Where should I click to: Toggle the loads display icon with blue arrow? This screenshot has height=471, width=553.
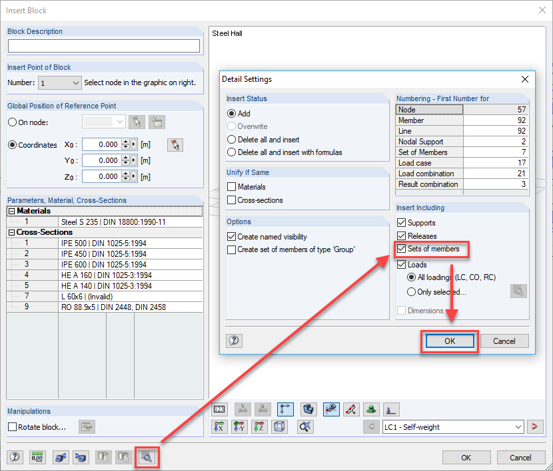click(391, 409)
